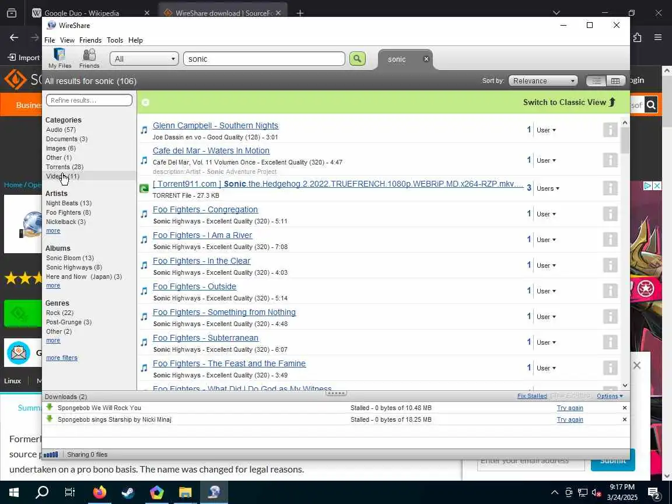Open the View menu
672x504 pixels.
coord(67,40)
